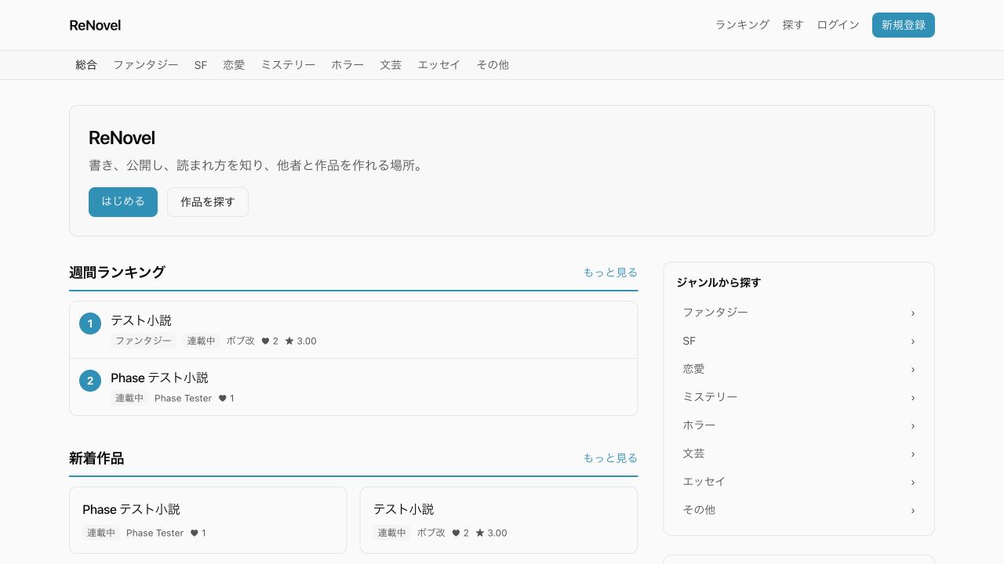Image resolution: width=1004 pixels, height=564 pixels.
Task: Select the 総合 genre tab
Action: (x=86, y=65)
